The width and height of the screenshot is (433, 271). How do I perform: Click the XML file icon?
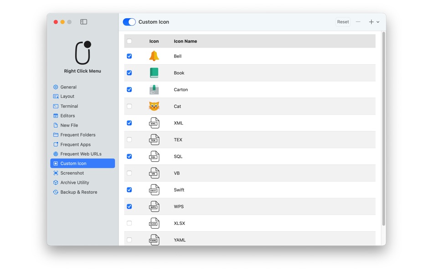pyautogui.click(x=154, y=123)
